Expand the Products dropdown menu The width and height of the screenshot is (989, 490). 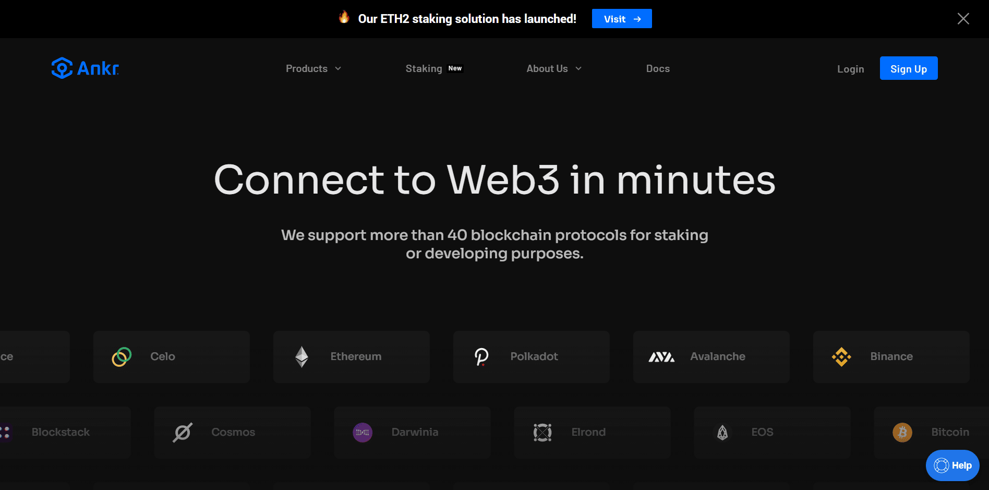coord(313,69)
